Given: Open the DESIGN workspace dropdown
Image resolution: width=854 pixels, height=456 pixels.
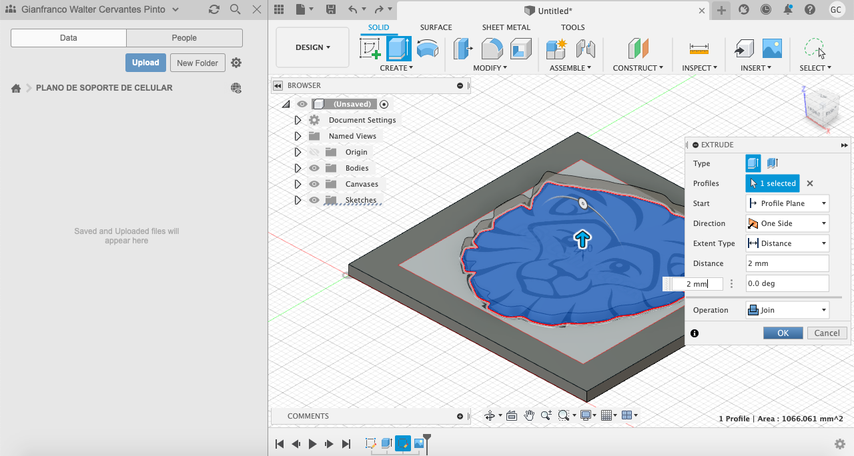Looking at the screenshot, I should pos(313,47).
